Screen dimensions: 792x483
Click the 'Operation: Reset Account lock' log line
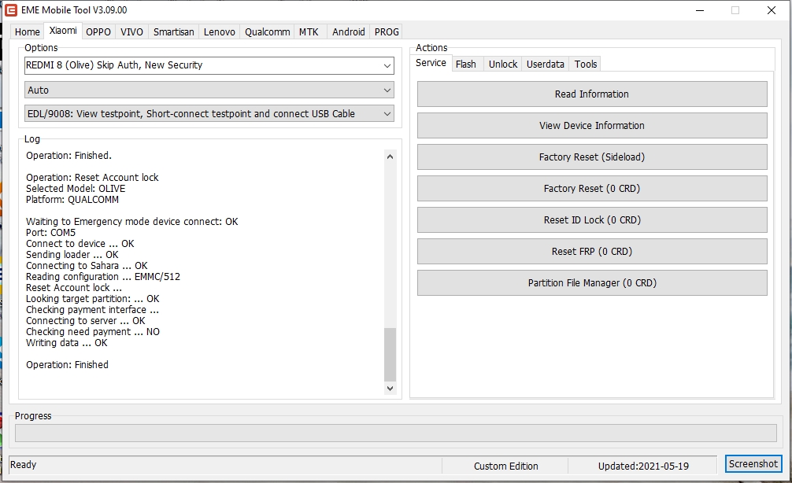click(92, 178)
